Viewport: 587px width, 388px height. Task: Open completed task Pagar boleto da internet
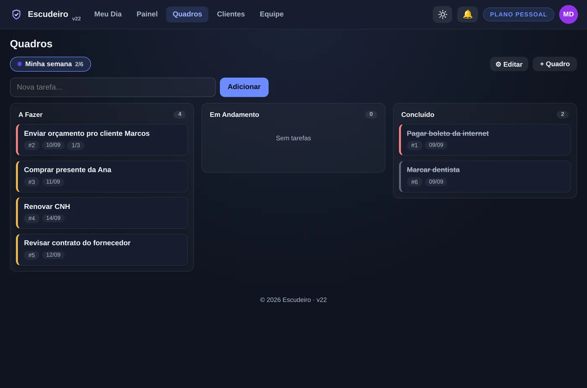485,140
